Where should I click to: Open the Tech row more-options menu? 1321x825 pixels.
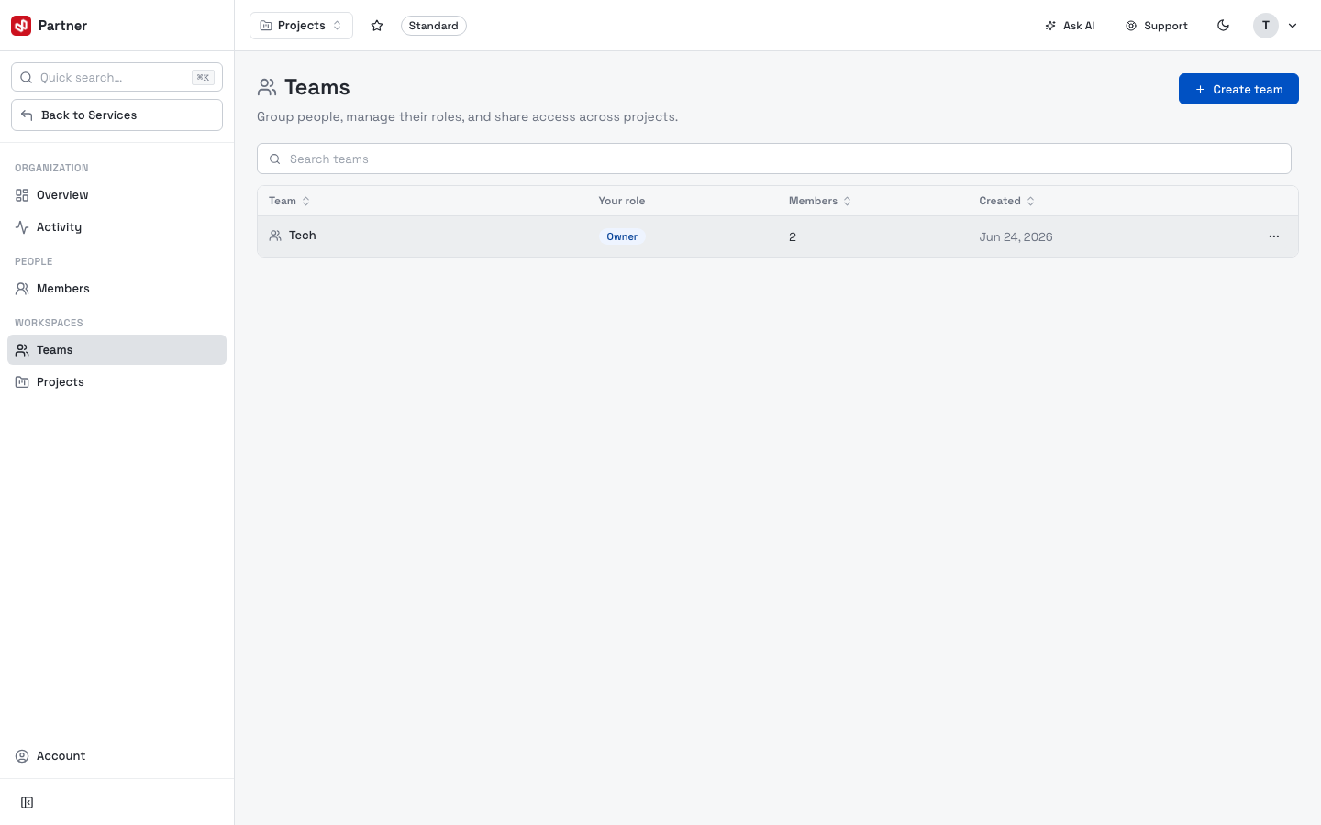pyautogui.click(x=1273, y=236)
